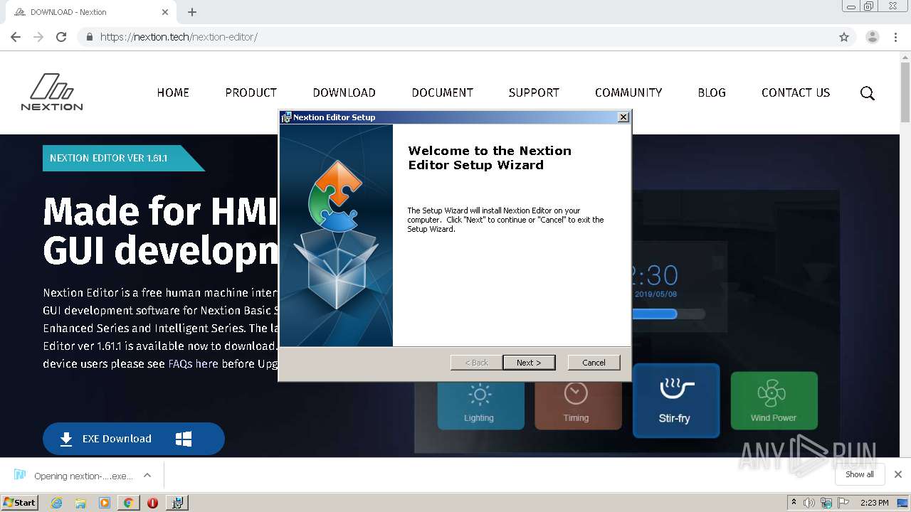Click the Wind Power tile on demo display
The image size is (911, 512).
774,400
